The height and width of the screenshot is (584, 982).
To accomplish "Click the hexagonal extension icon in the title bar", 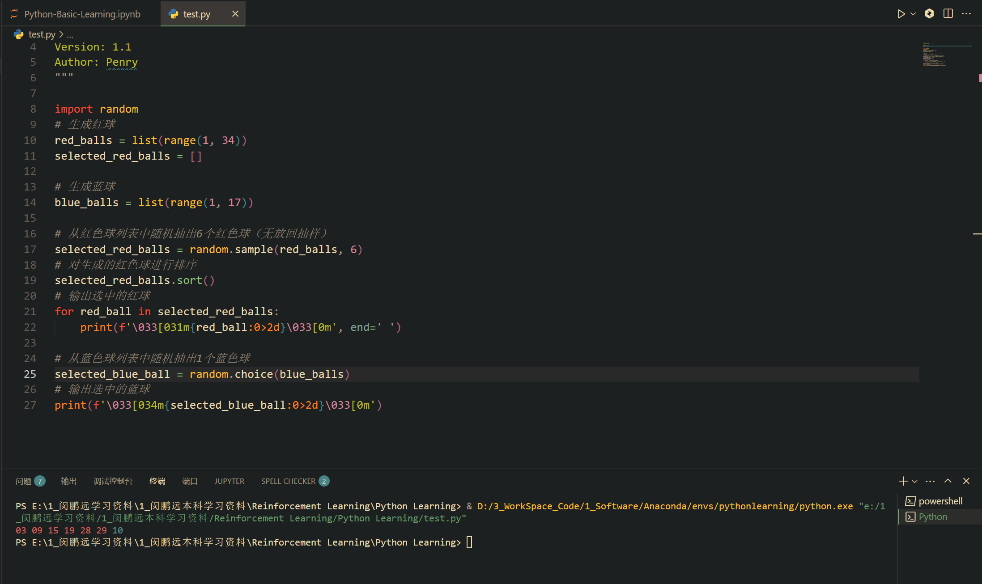I will click(929, 14).
